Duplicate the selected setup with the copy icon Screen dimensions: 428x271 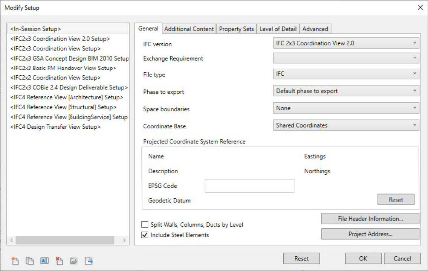point(29,261)
